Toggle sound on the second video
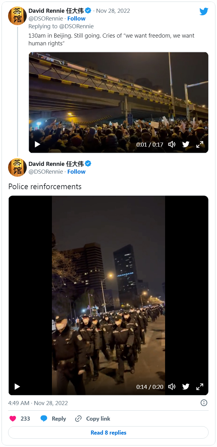 point(172,386)
